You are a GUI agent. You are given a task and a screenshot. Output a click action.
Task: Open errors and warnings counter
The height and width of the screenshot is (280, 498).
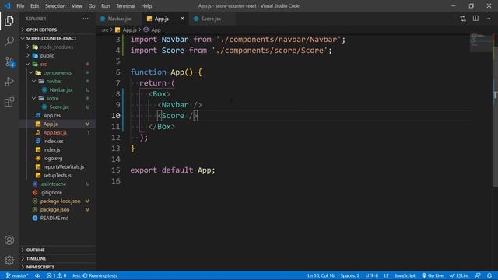point(56,275)
